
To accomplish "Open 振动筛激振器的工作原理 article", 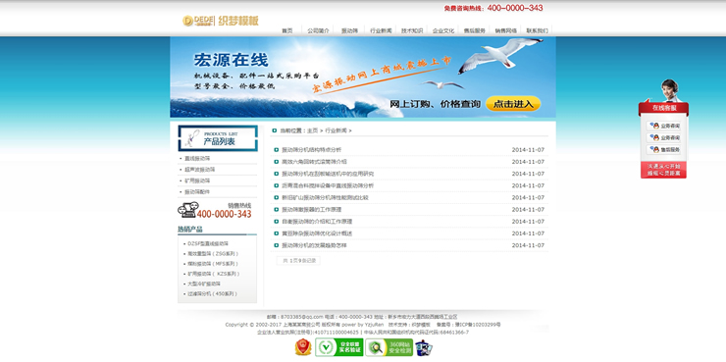I will pyautogui.click(x=312, y=210).
